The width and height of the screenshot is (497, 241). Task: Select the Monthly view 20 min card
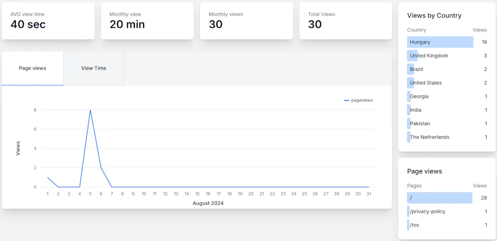(147, 21)
